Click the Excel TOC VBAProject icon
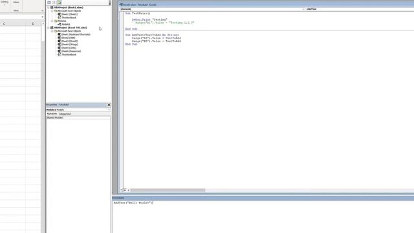The height and width of the screenshot is (233, 414). pos(52,28)
